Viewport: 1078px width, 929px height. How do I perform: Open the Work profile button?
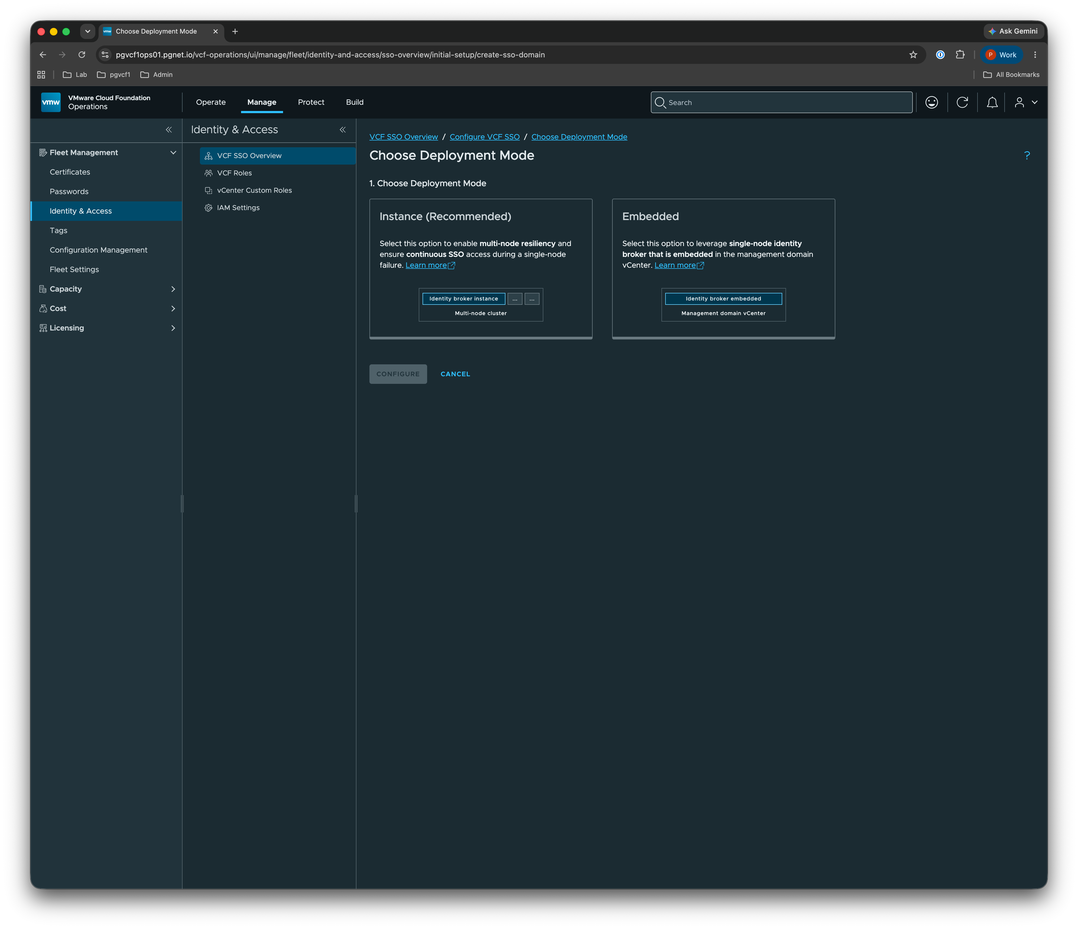pyautogui.click(x=1001, y=55)
